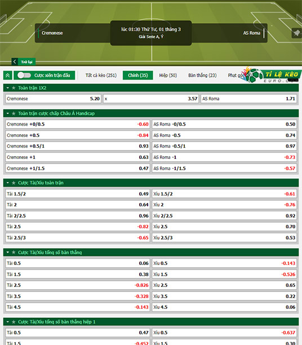Select Tài 3.5 at -0.328

coord(78,296)
